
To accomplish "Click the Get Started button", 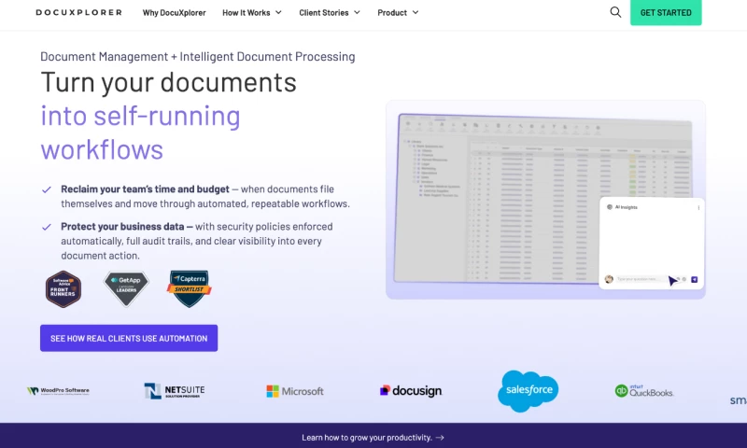I will (x=666, y=13).
